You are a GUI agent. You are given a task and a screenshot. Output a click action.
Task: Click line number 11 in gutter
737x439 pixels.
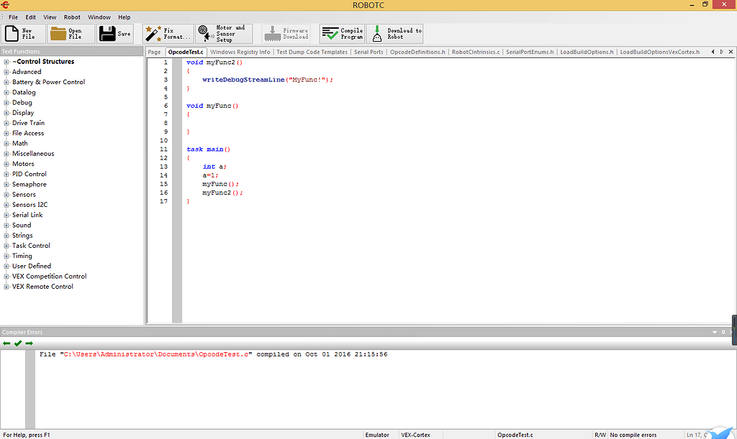click(163, 149)
